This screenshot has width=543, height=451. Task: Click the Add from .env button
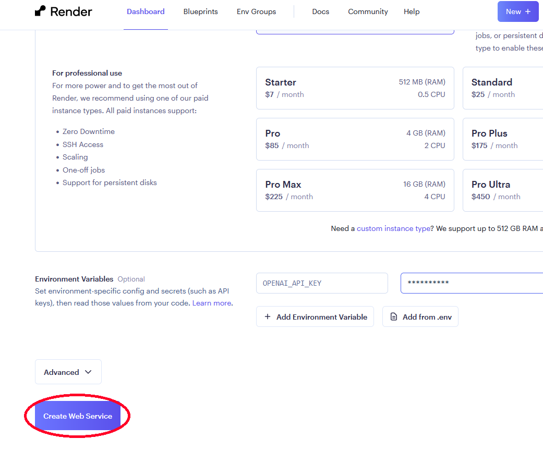click(420, 316)
